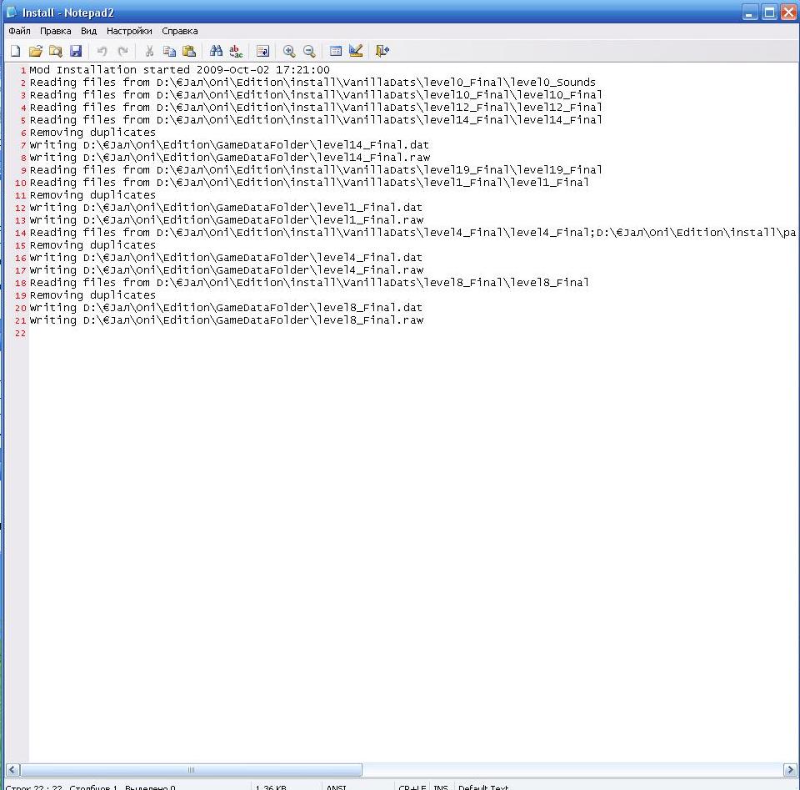800x790 pixels.
Task: Click the New document icon
Action: pyautogui.click(x=15, y=51)
